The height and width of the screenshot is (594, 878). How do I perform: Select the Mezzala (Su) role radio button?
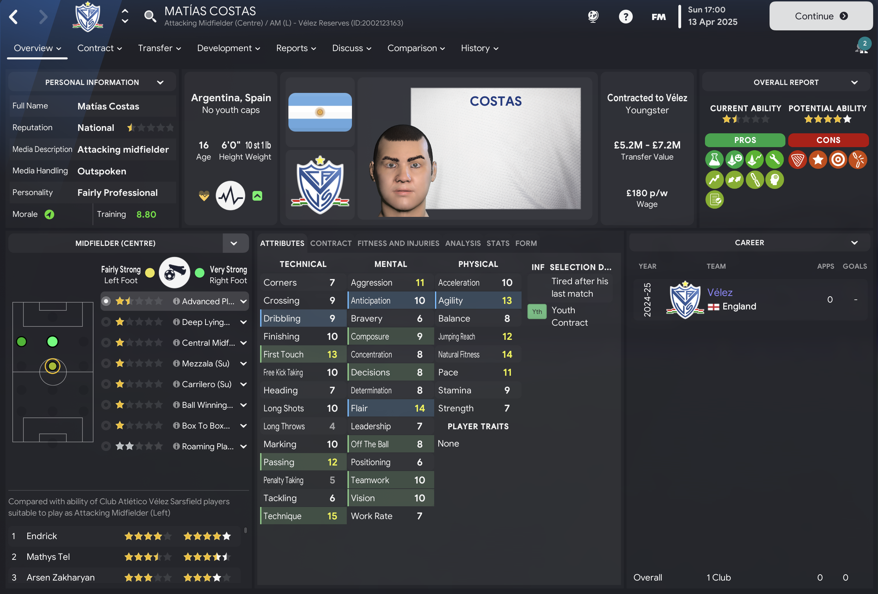(x=106, y=364)
